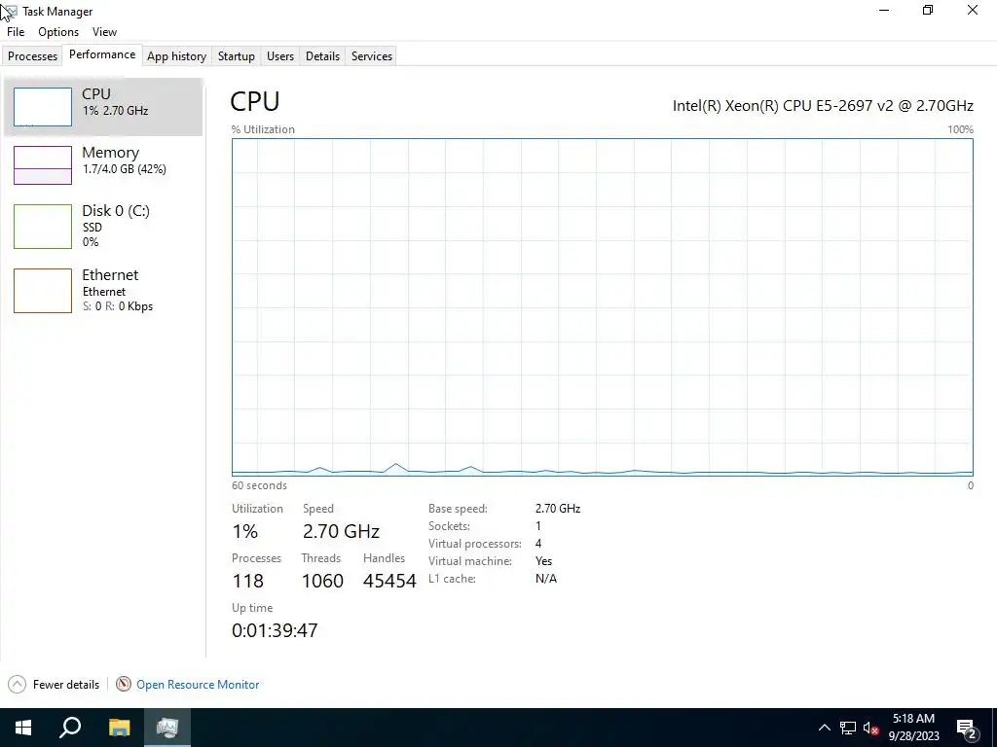Click the muted volume tray icon
Screen dimensions: 997x747
point(870,728)
